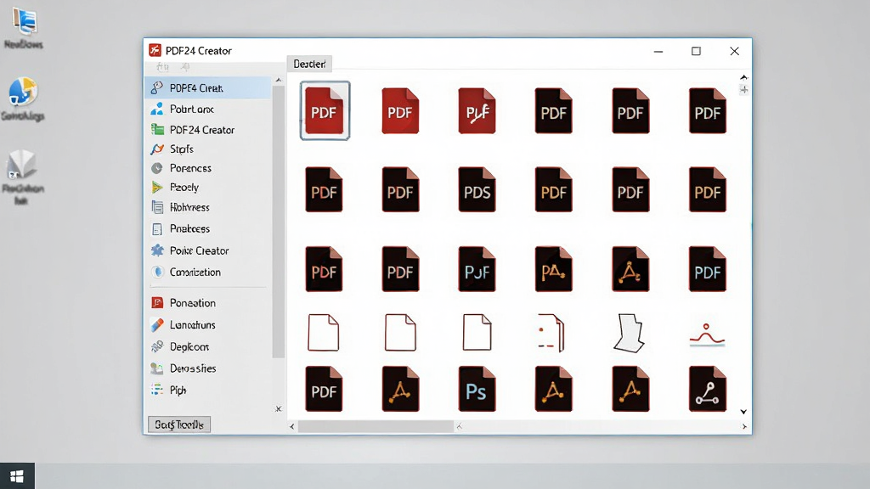This screenshot has width=870, height=489.
Task: Click the second faded toolbar icon under title
Action: [184, 67]
